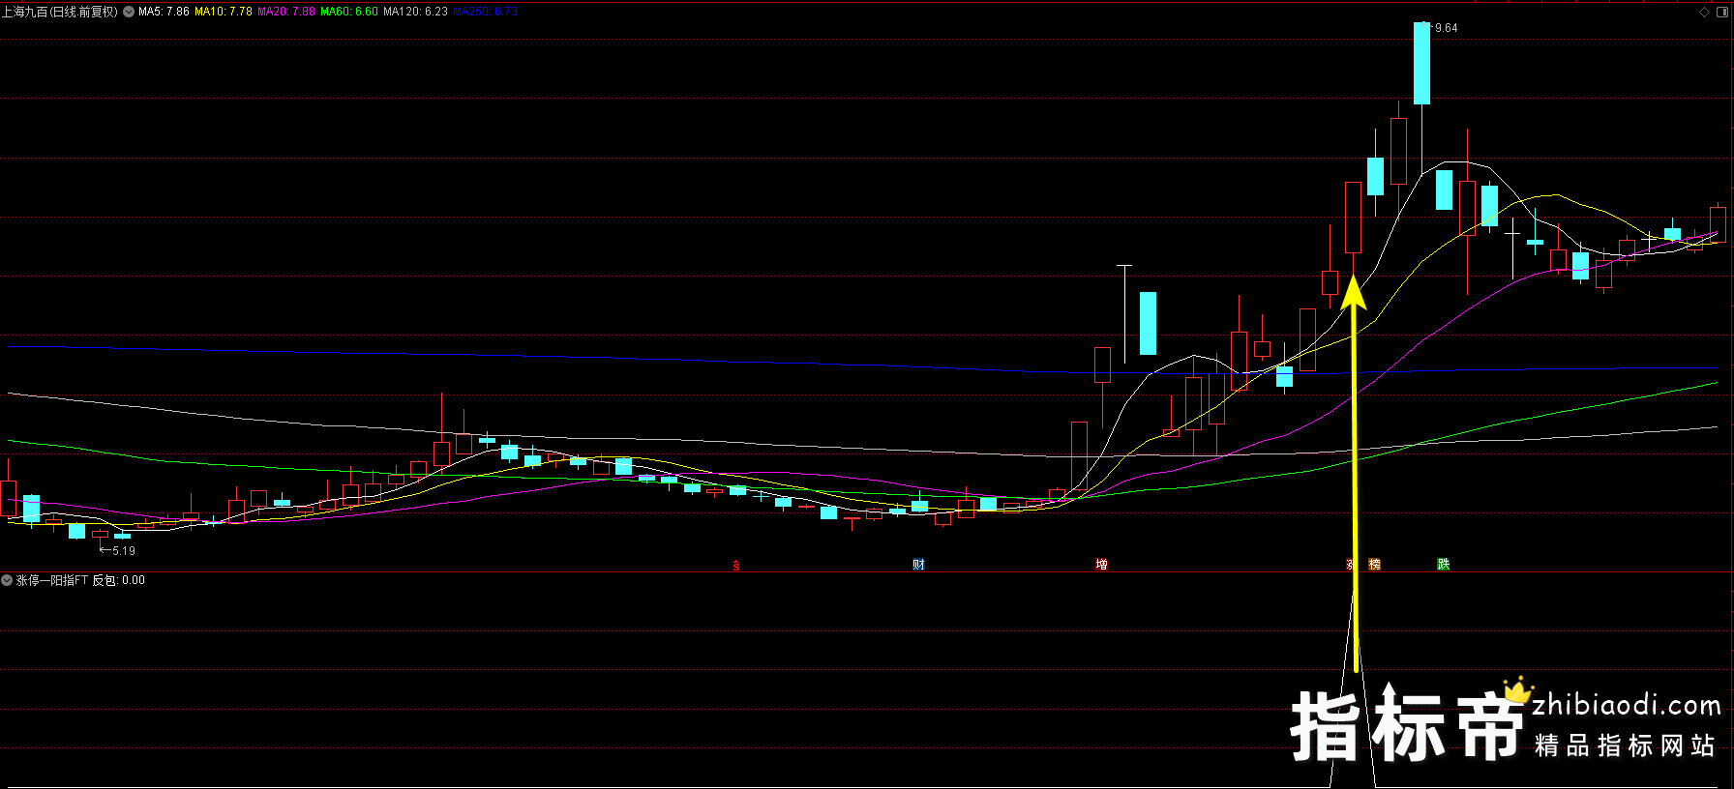Open the dropdown next to 上海九百 chart title
Image resolution: width=1734 pixels, height=789 pixels.
[x=129, y=12]
